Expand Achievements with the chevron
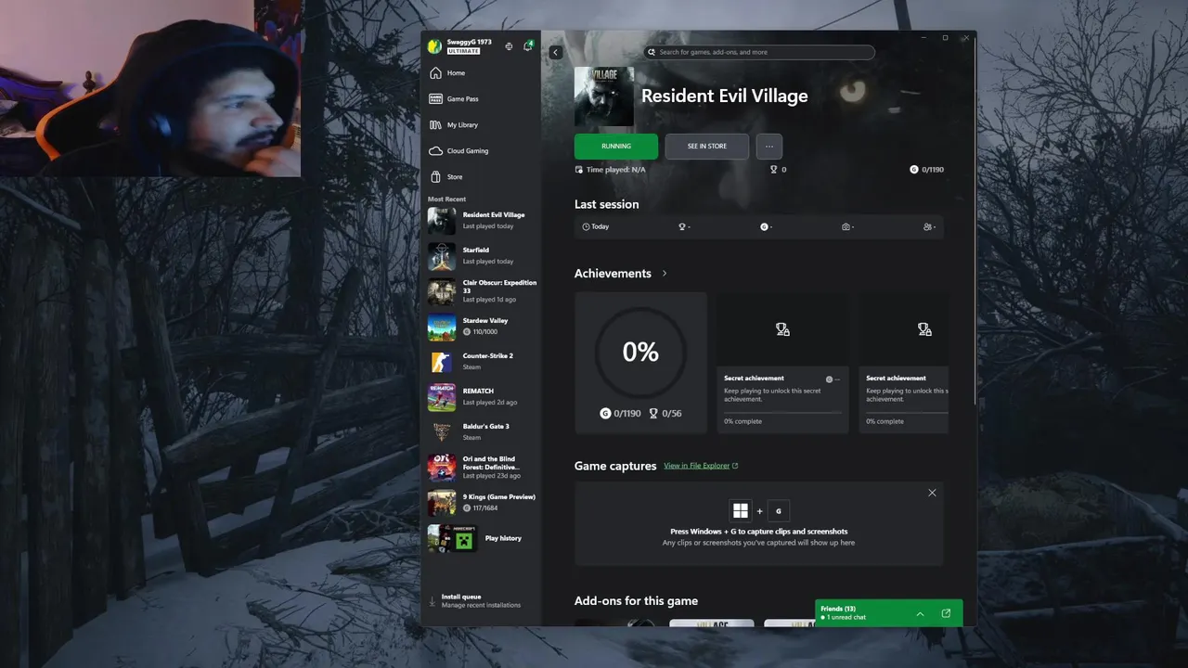The width and height of the screenshot is (1188, 668). (665, 274)
